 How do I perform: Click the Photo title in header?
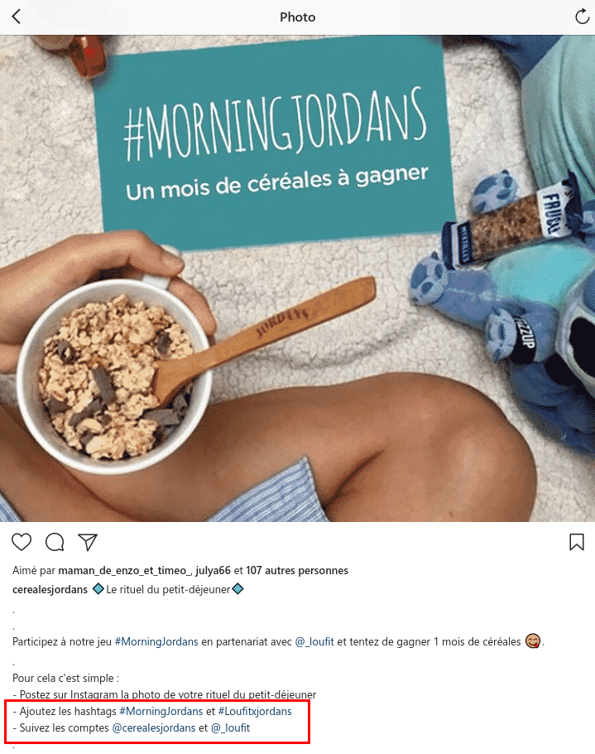[x=298, y=17]
